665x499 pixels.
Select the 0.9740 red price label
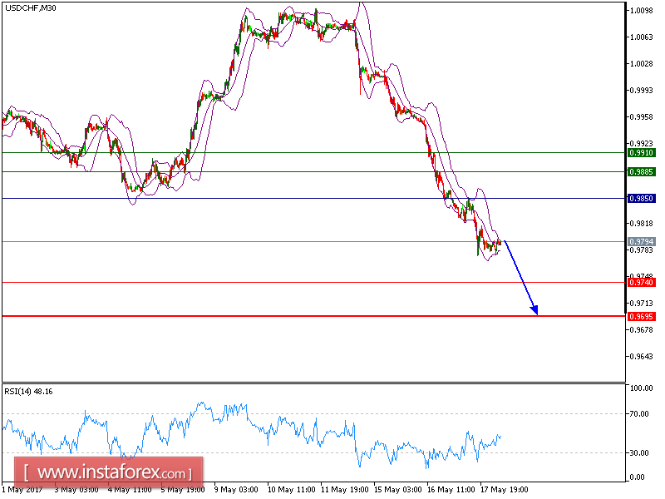641,283
